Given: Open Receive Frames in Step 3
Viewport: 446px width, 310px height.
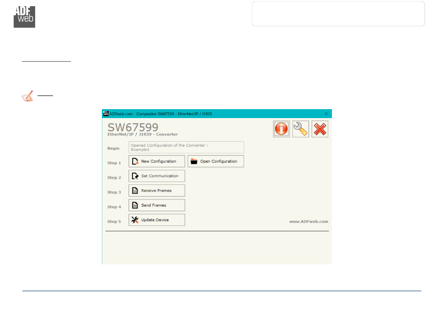Looking at the screenshot, I should coord(157,191).
